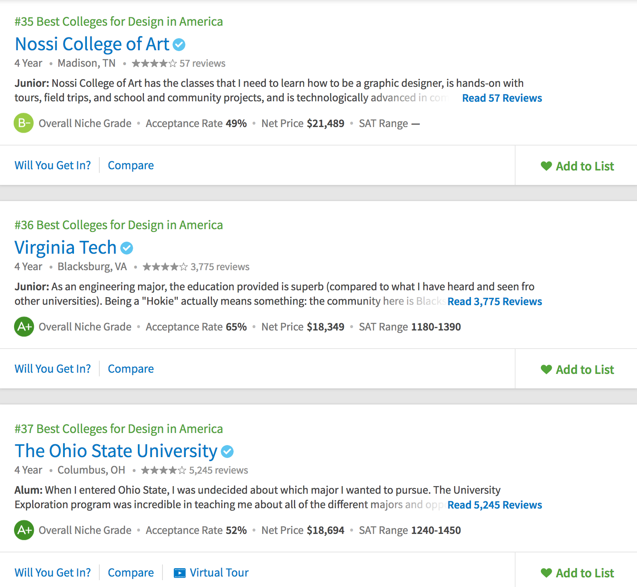Open Virginia Tech college page

click(x=66, y=248)
